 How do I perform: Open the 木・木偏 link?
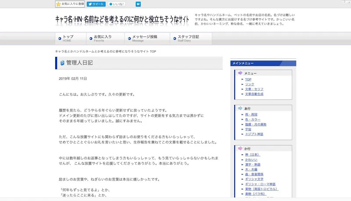[x=251, y=169]
